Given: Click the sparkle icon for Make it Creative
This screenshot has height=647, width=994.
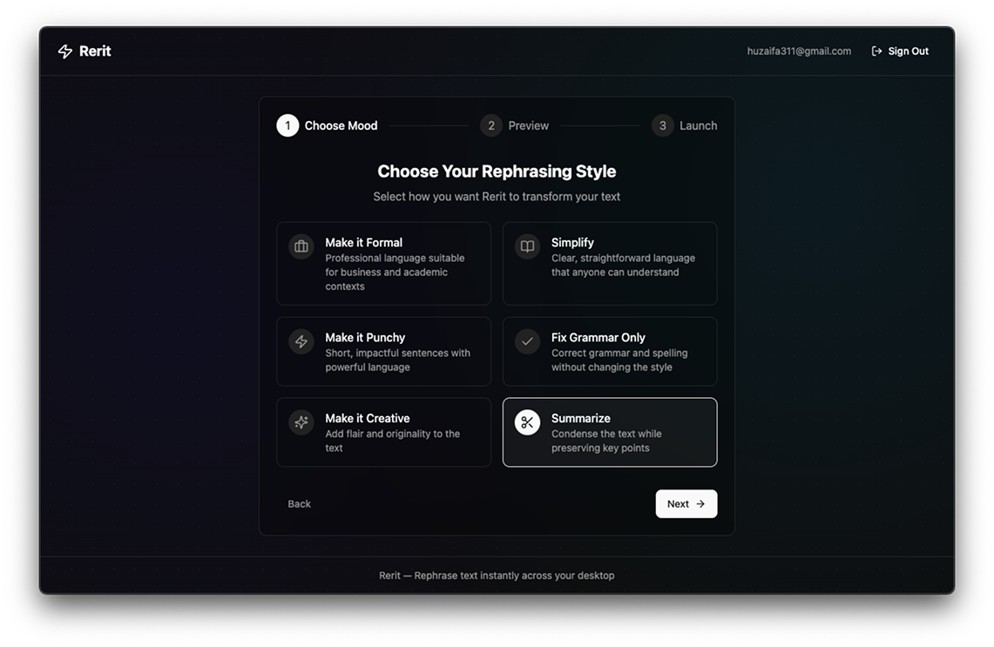Looking at the screenshot, I should (x=301, y=422).
